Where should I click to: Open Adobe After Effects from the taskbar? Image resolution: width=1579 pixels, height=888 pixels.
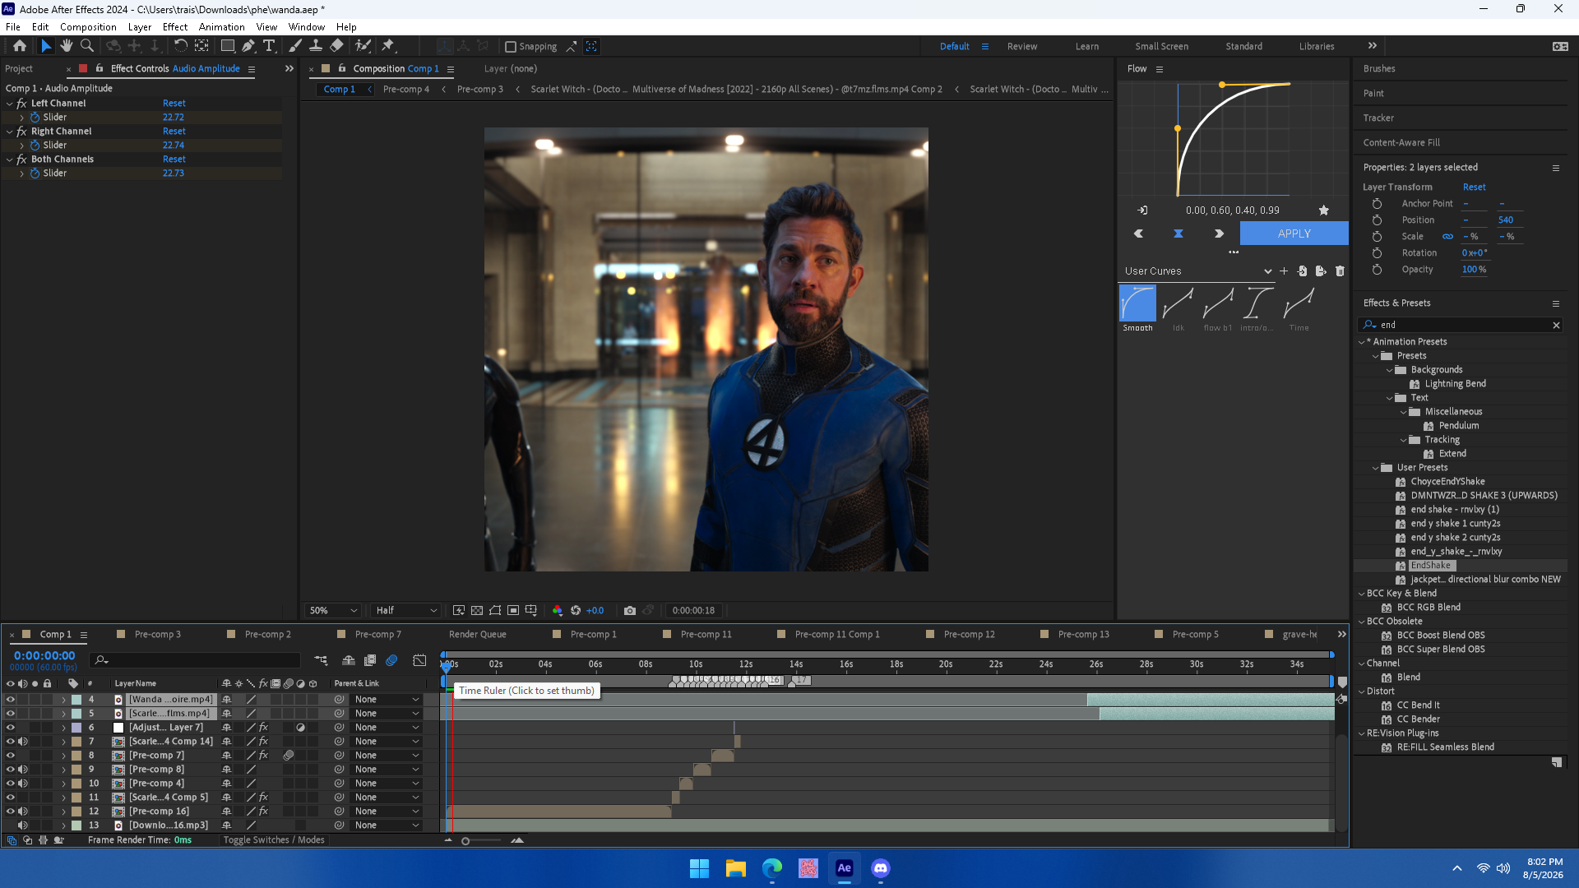[845, 868]
